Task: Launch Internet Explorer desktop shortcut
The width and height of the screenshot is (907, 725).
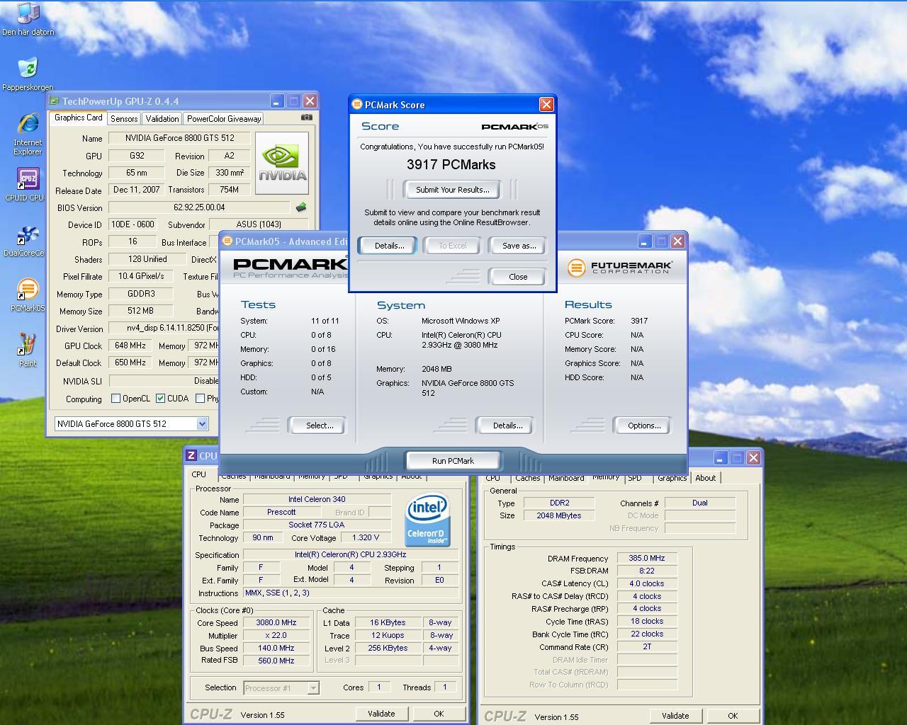Action: [x=28, y=133]
